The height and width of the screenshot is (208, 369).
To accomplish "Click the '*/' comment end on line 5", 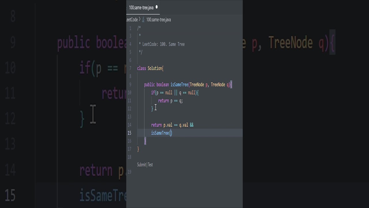I will point(141,52).
